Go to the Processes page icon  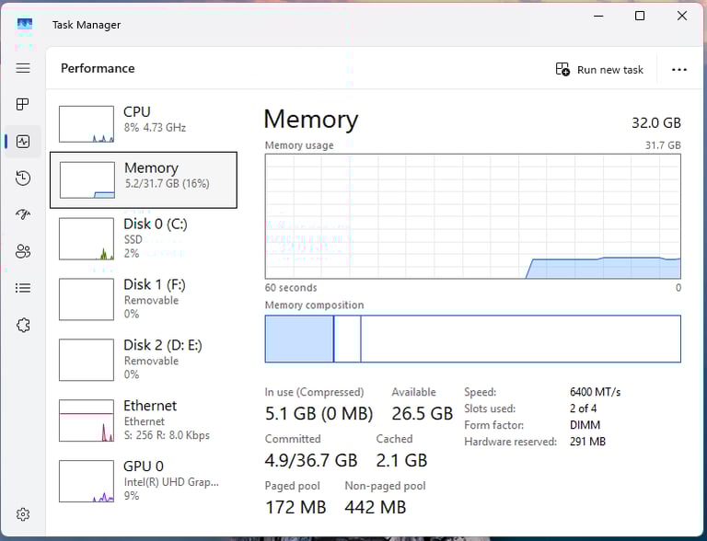(22, 104)
